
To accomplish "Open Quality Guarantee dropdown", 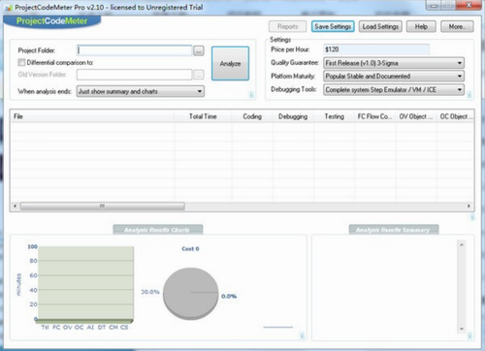I will 394,63.
